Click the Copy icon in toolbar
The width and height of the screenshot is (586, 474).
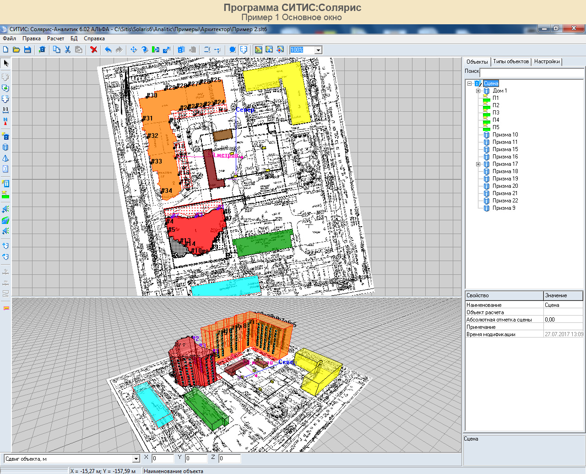click(57, 49)
